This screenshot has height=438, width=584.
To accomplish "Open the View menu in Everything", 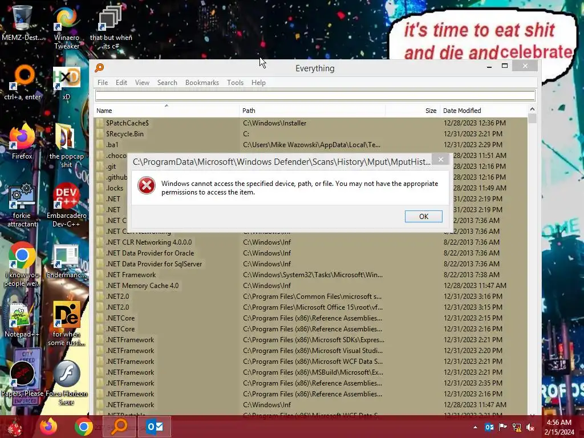I will [142, 83].
